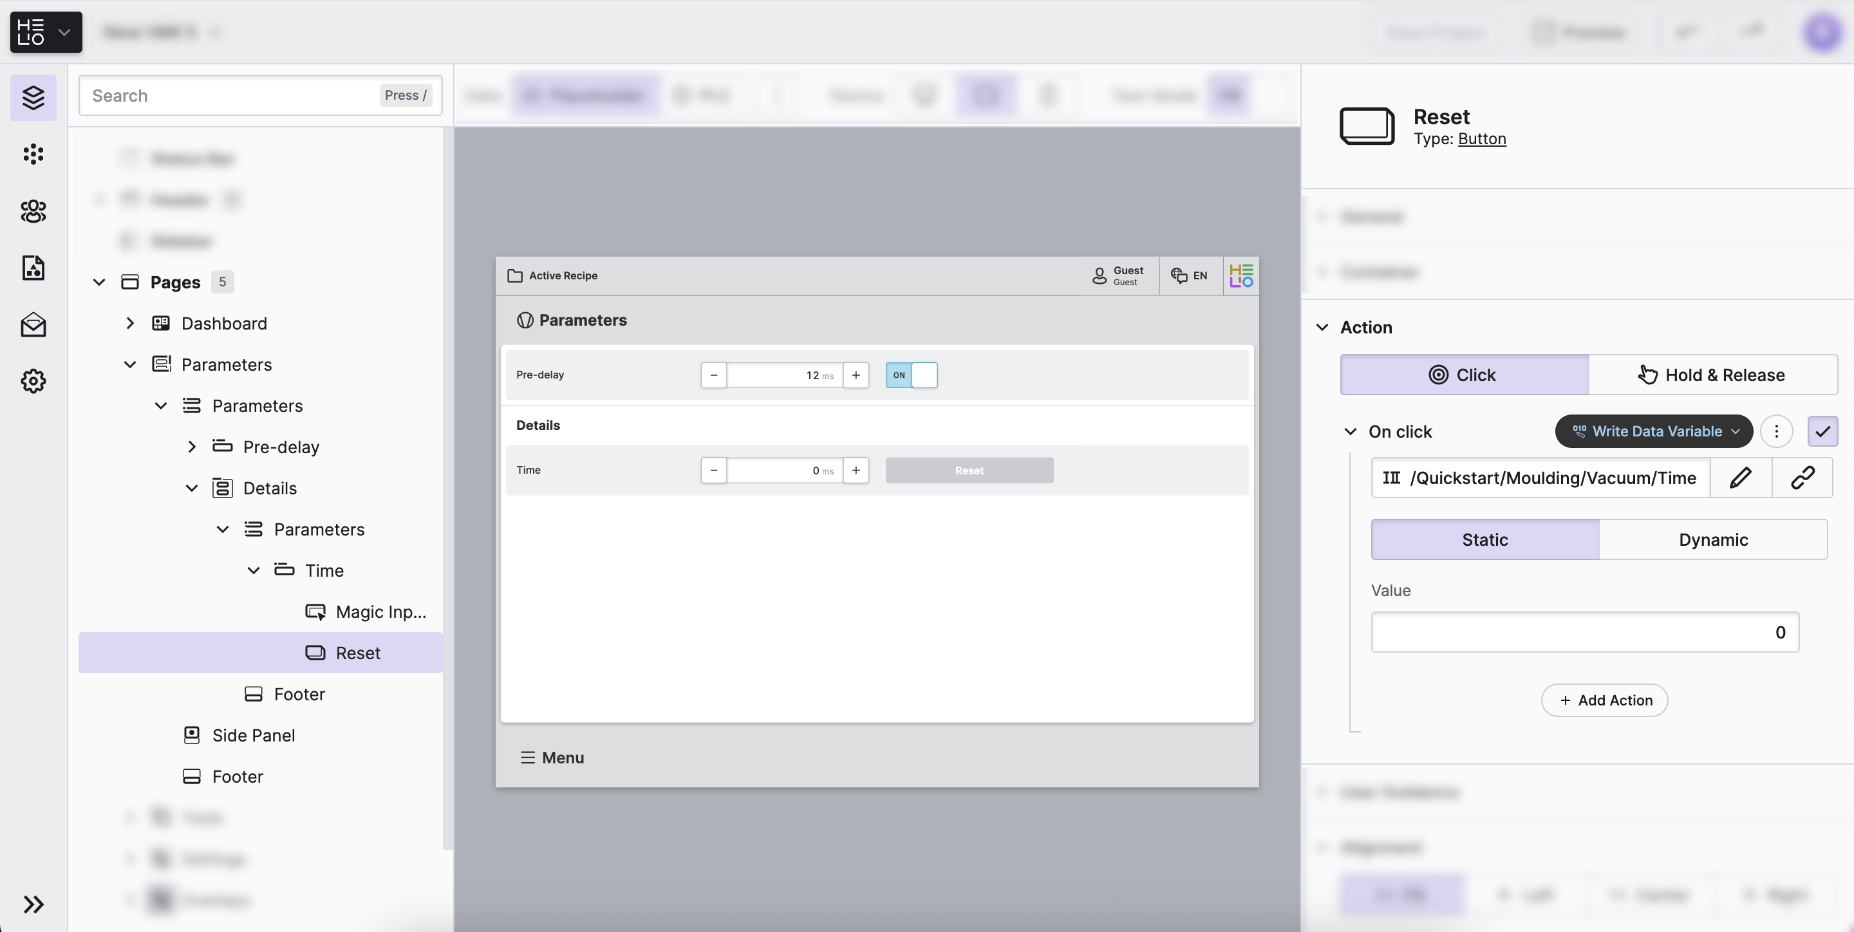Click the mail envelope sidebar icon
Screen dimensions: 1854x932
coord(33,324)
